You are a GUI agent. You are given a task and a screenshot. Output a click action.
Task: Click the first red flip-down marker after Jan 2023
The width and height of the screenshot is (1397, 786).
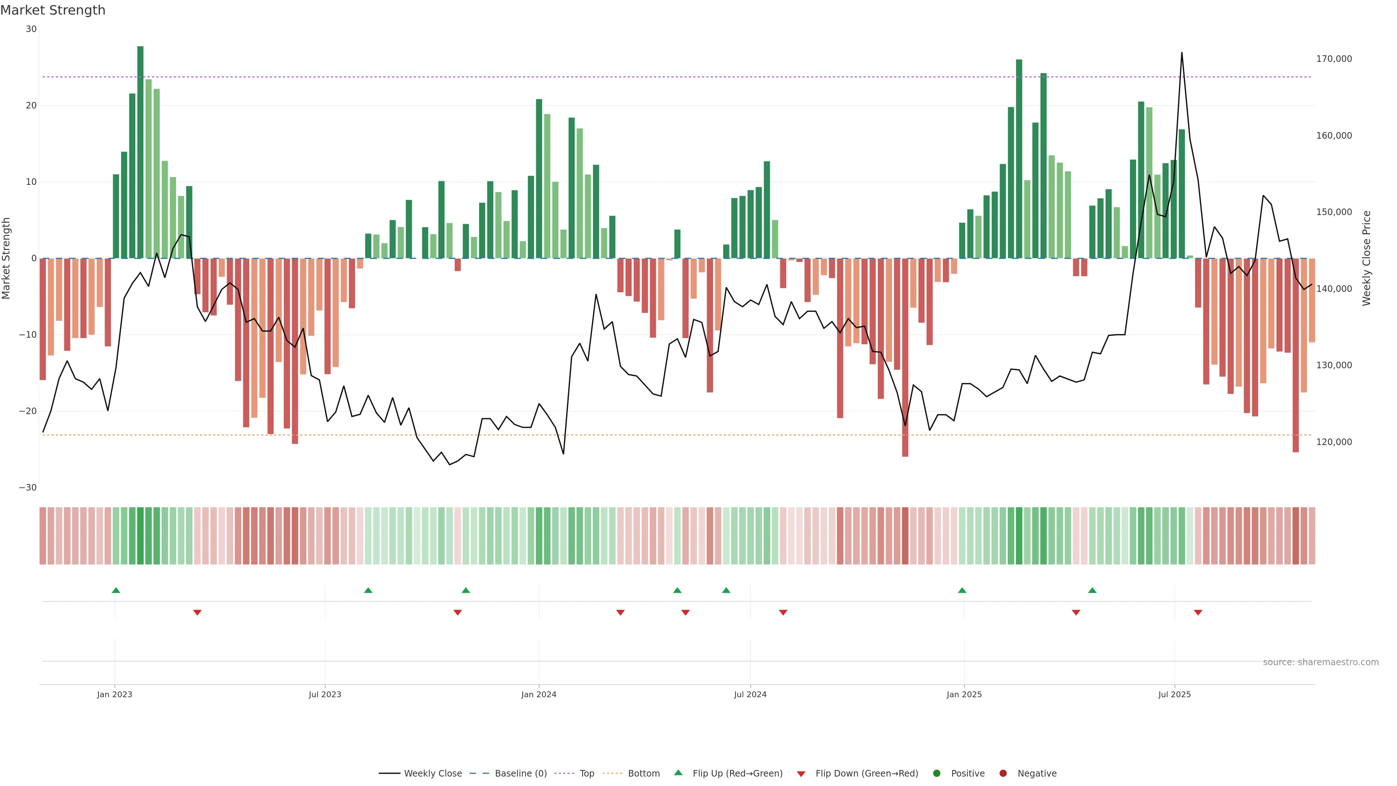[198, 612]
